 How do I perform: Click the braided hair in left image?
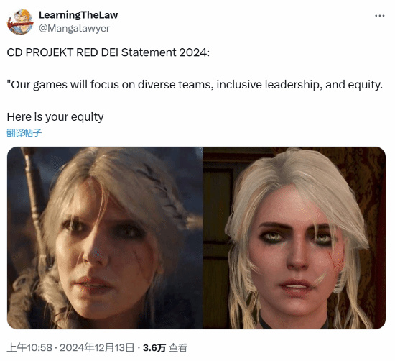[161, 192]
